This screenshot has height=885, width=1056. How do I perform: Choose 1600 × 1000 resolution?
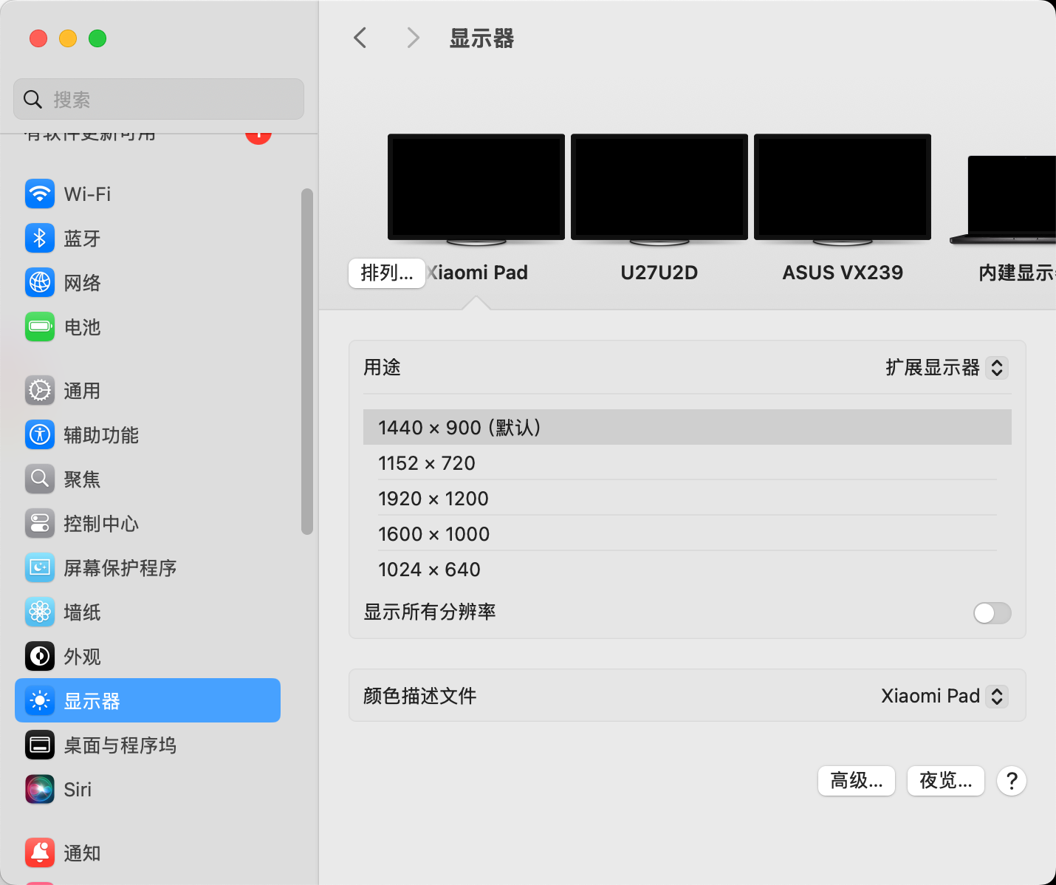point(688,534)
